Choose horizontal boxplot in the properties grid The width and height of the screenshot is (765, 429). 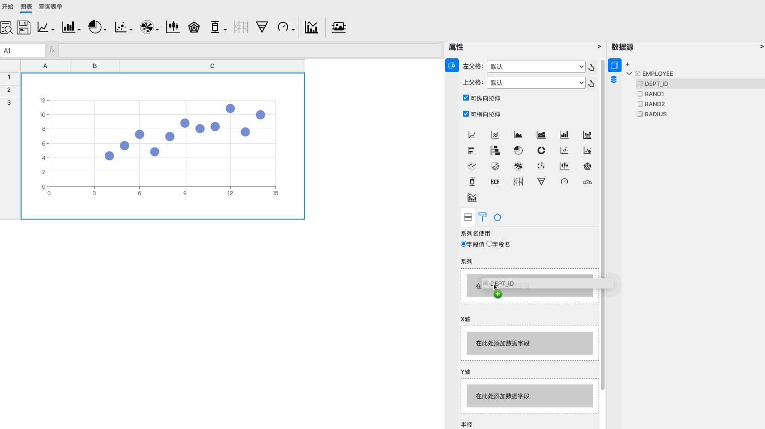pyautogui.click(x=495, y=182)
